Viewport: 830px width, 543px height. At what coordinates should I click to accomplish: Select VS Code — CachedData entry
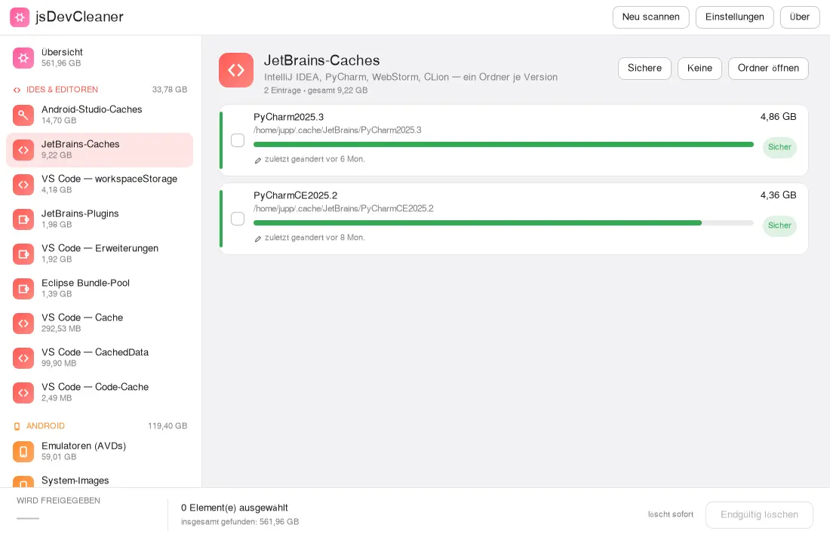(x=100, y=357)
